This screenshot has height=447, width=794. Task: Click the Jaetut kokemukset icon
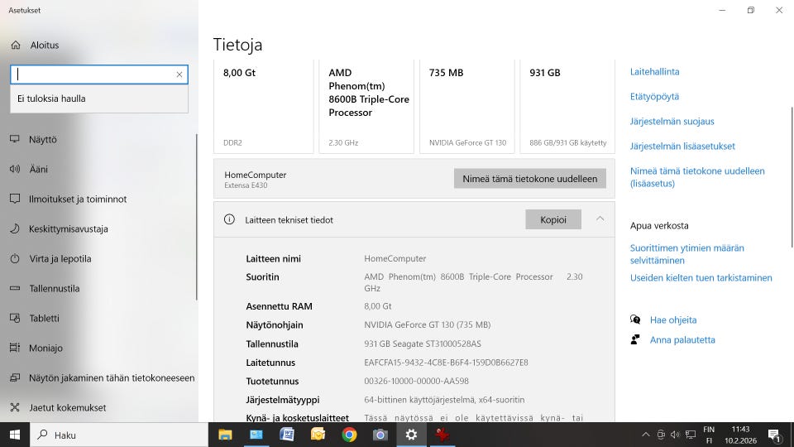click(15, 407)
